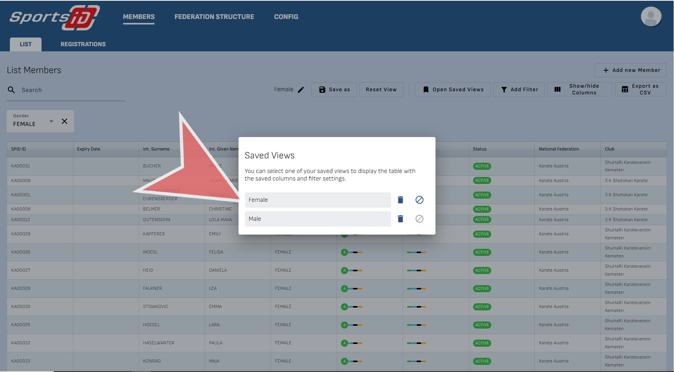This screenshot has width=674, height=372.
Task: Remove the Gender filter with X
Action: click(64, 121)
